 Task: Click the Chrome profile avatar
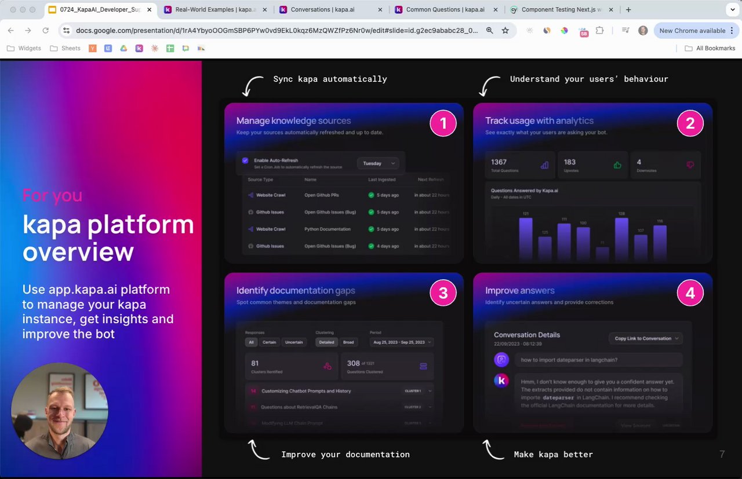coord(643,31)
